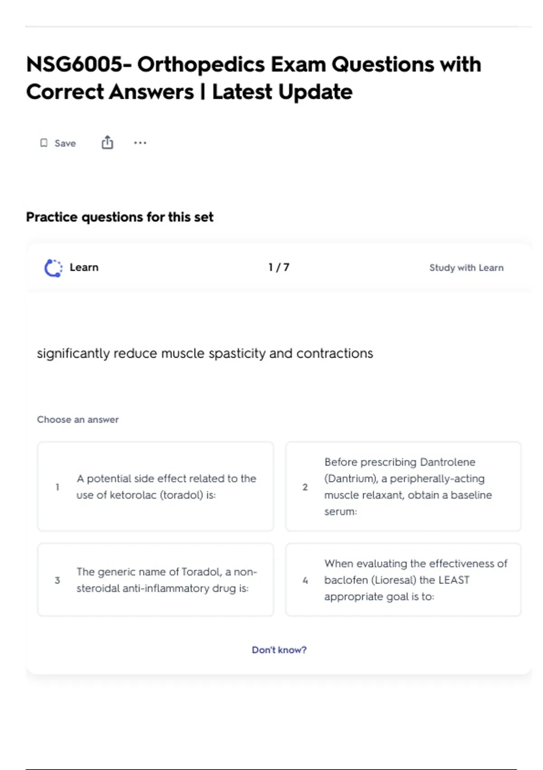Click the NSG6005 Orthopedics Exam title
543x770 pixels.
tap(253, 78)
